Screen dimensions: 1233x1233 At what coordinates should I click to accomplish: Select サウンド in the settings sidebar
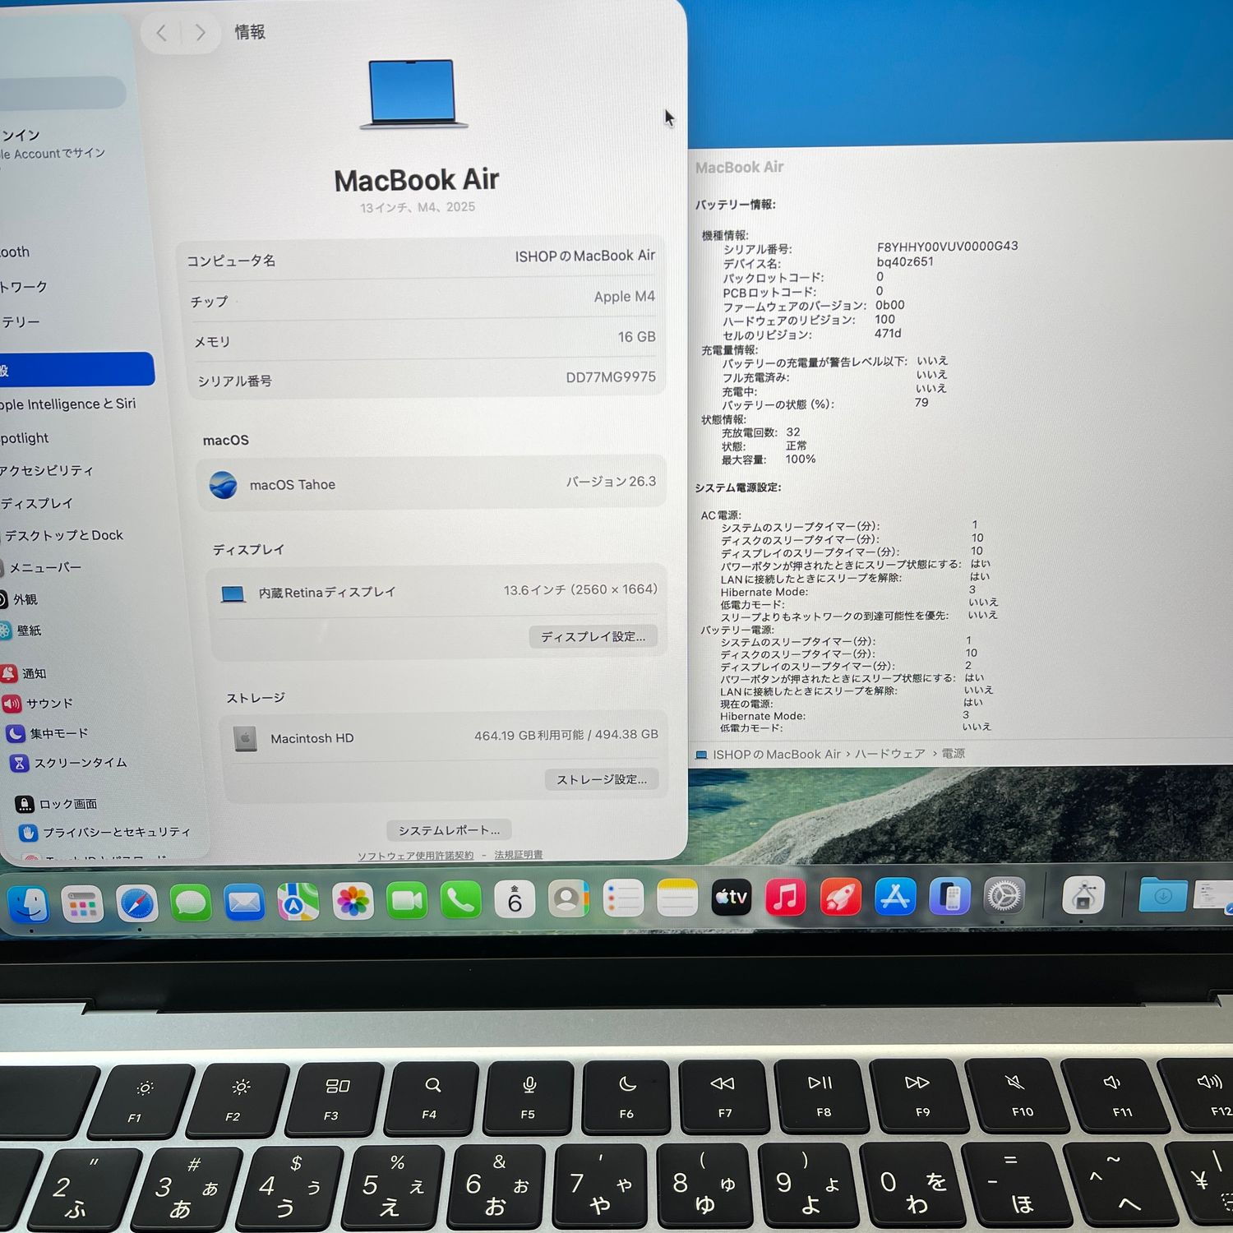tap(49, 704)
